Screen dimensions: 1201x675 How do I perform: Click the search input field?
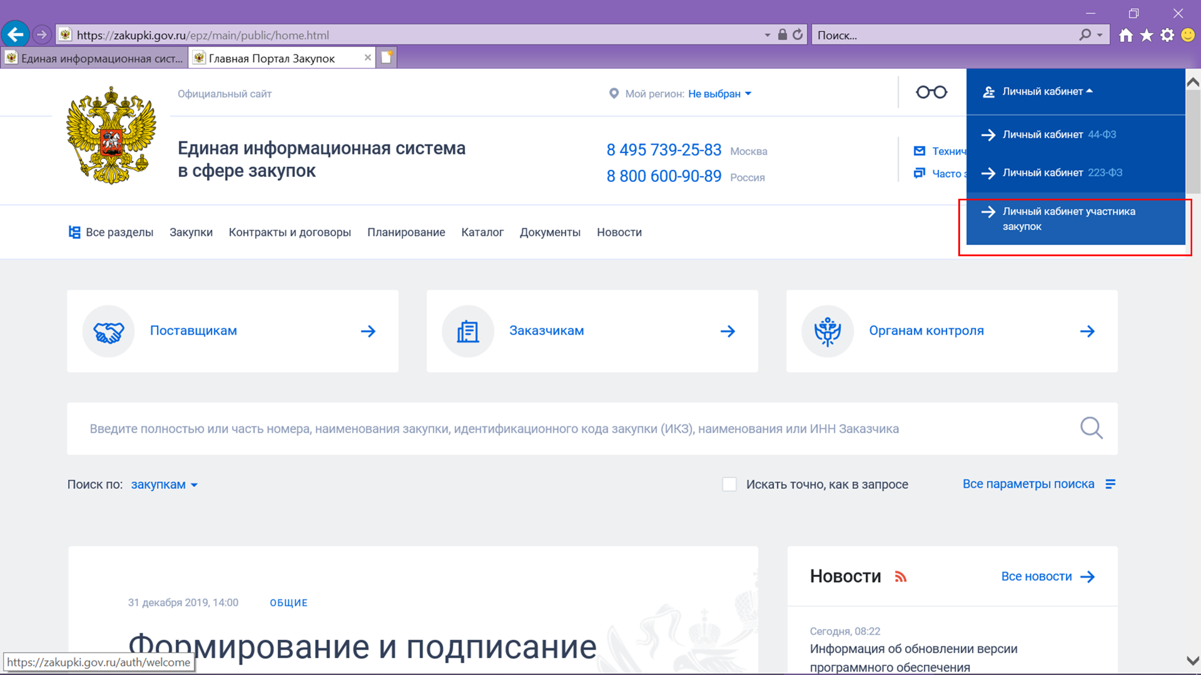[573, 427]
